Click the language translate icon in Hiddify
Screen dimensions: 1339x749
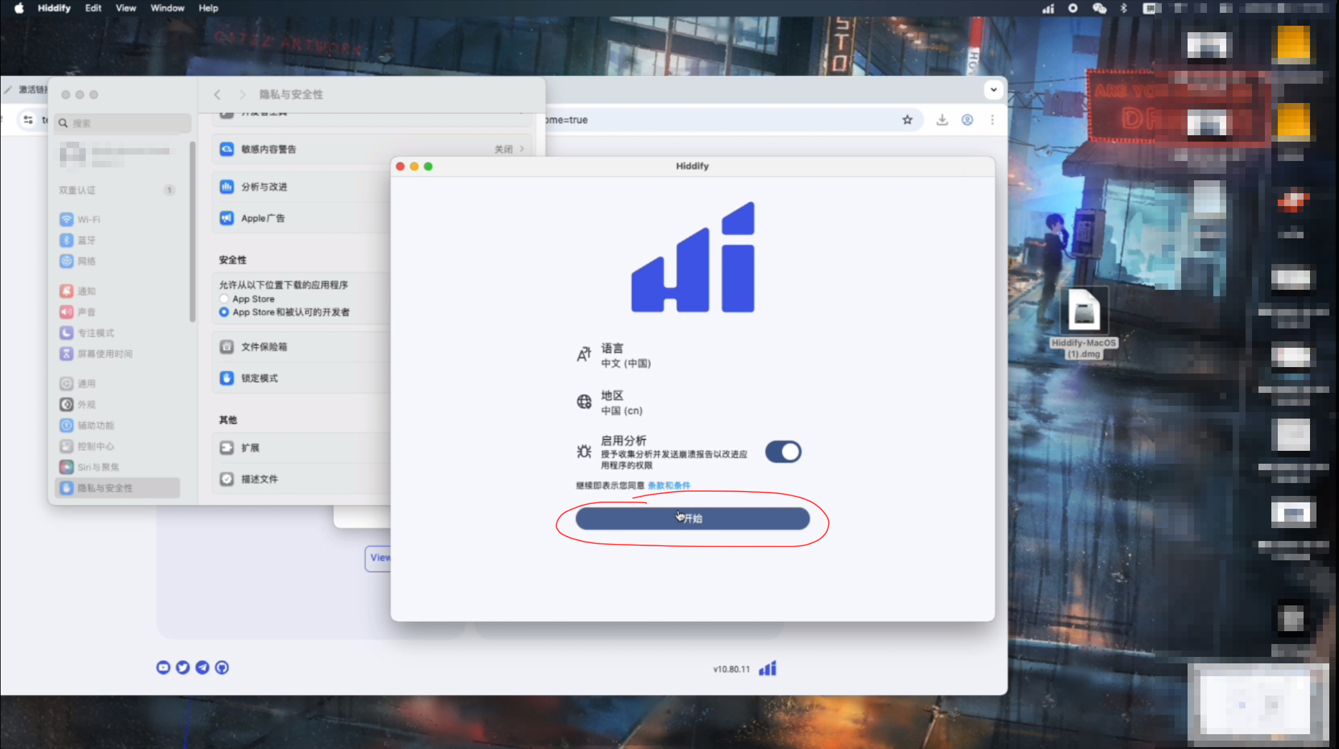(584, 354)
